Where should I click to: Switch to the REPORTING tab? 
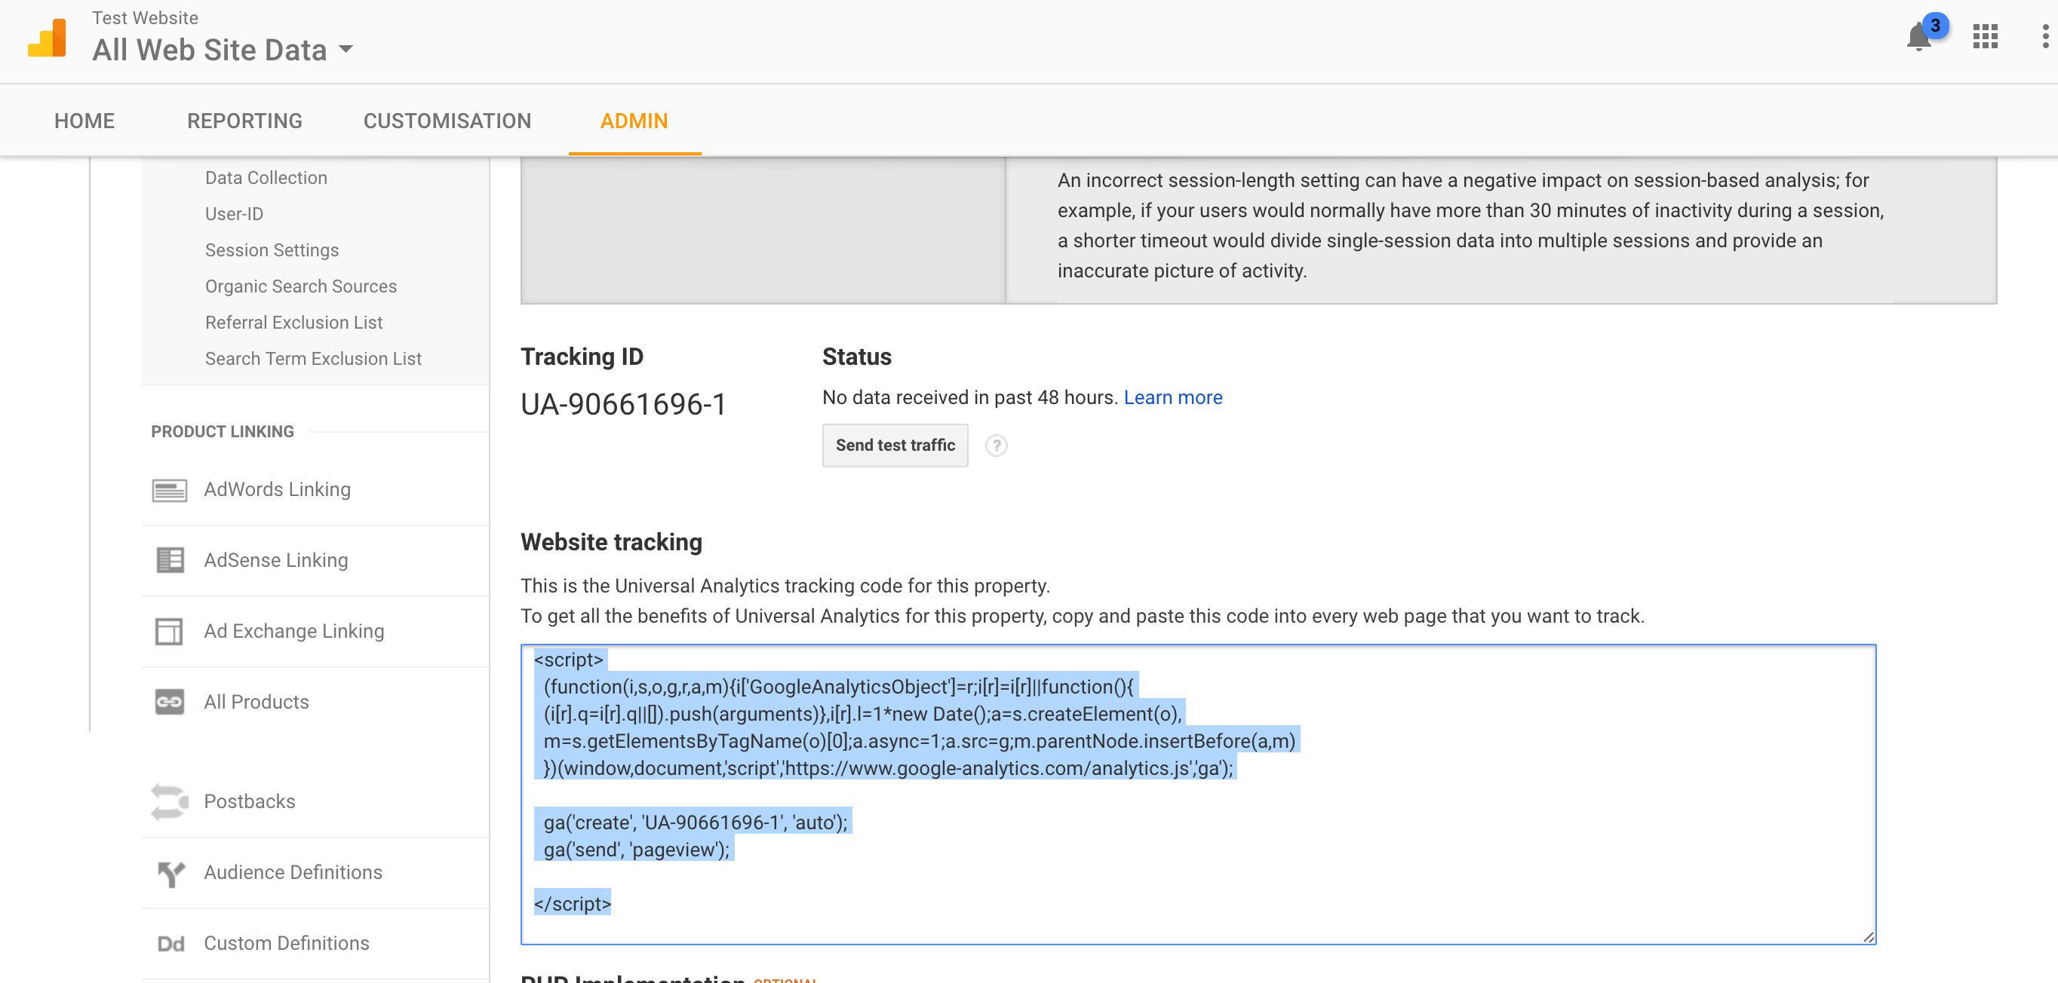(244, 121)
